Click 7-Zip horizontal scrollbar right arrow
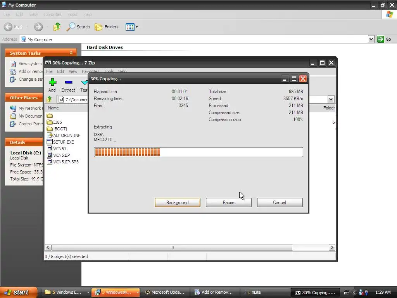The image size is (397, 298). pyautogui.click(x=332, y=248)
